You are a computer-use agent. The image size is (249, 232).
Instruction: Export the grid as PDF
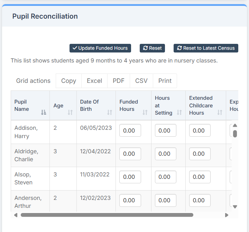(119, 81)
